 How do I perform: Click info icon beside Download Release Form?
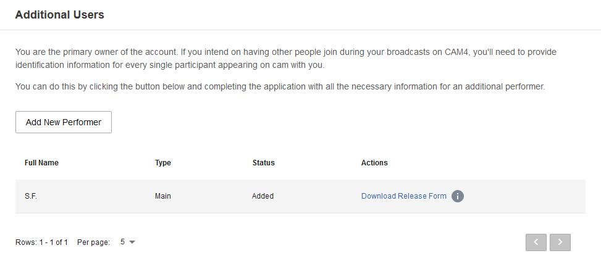coord(458,196)
